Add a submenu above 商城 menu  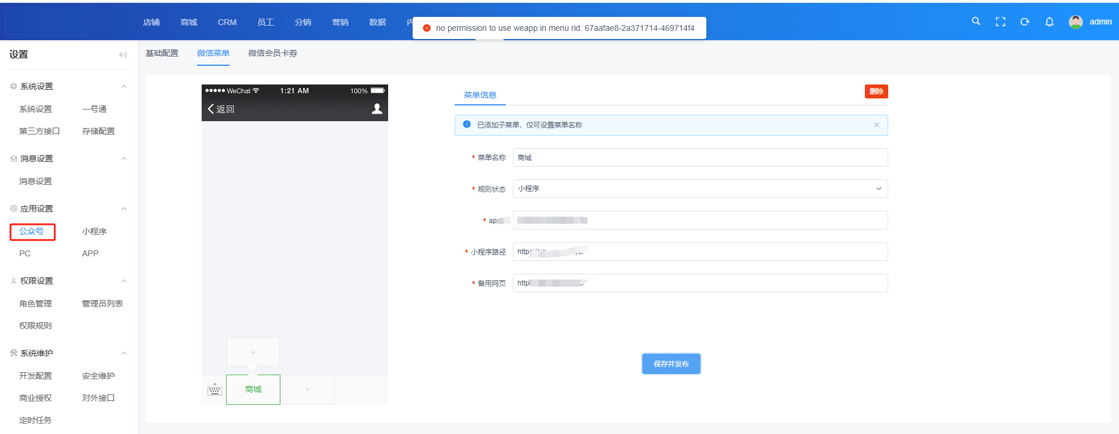[253, 352]
